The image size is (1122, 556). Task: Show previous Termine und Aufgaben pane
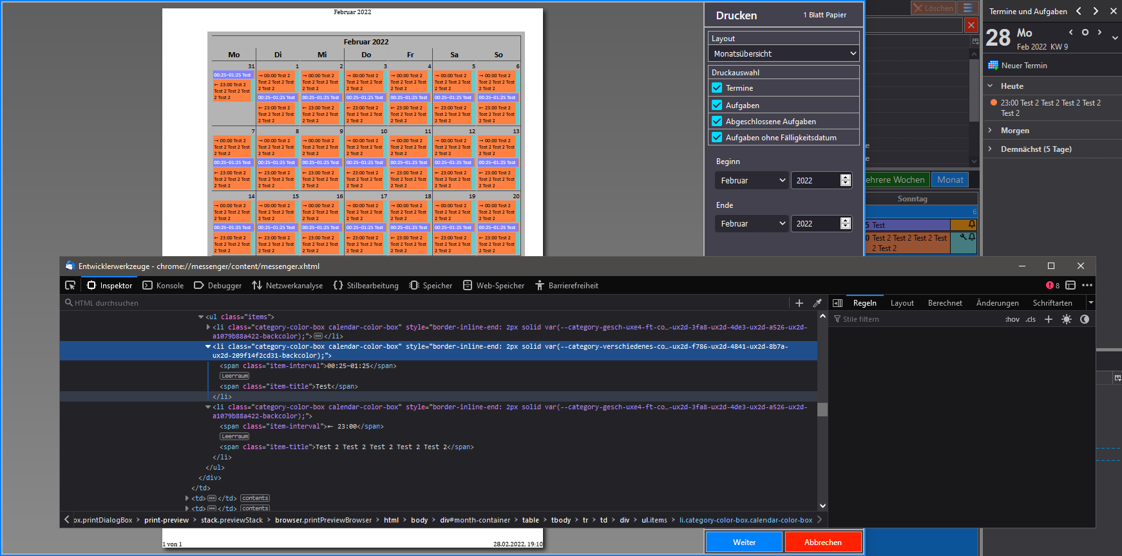[x=1078, y=11]
